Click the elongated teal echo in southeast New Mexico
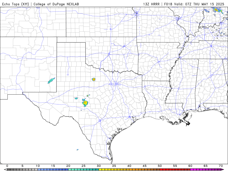The image size is (228, 171). pos(51,81)
